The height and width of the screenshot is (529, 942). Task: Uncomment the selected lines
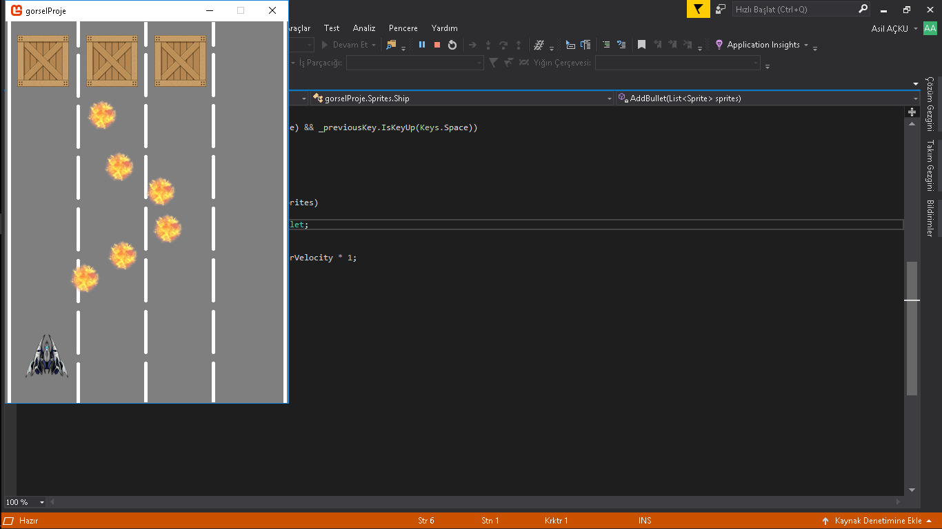pos(621,45)
